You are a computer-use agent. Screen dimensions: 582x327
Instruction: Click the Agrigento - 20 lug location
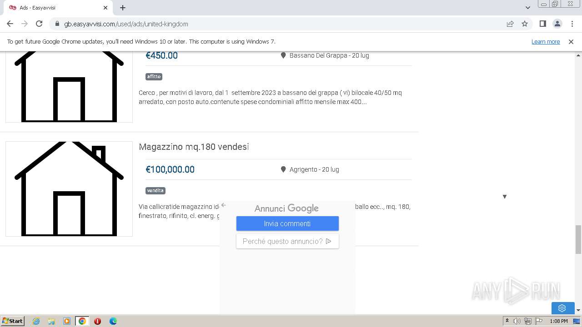pyautogui.click(x=314, y=169)
